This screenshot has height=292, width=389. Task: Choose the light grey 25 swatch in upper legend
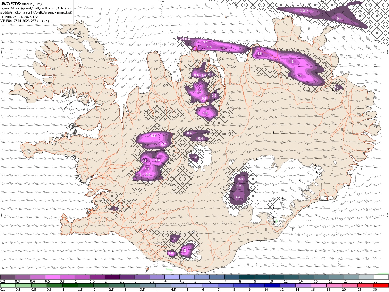click(x=367, y=277)
